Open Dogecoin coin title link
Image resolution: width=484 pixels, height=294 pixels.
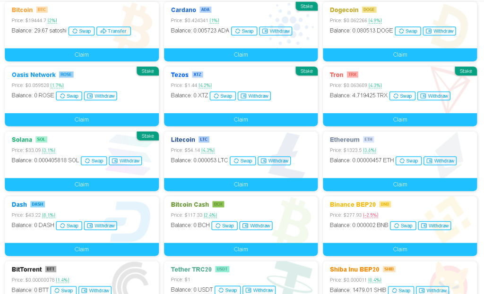[x=344, y=10]
